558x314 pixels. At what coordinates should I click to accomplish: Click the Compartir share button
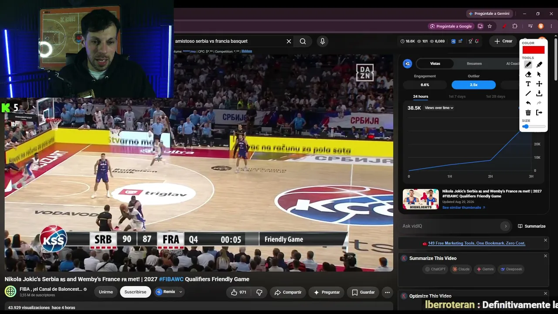(288, 292)
